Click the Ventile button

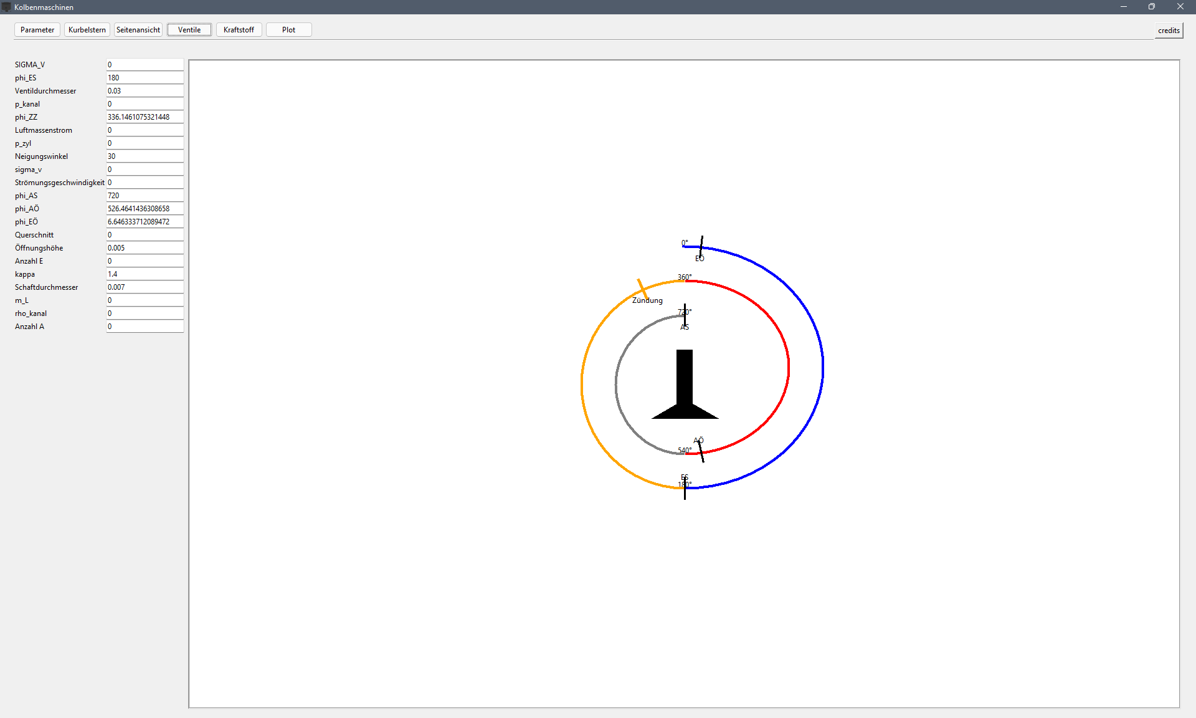click(189, 30)
